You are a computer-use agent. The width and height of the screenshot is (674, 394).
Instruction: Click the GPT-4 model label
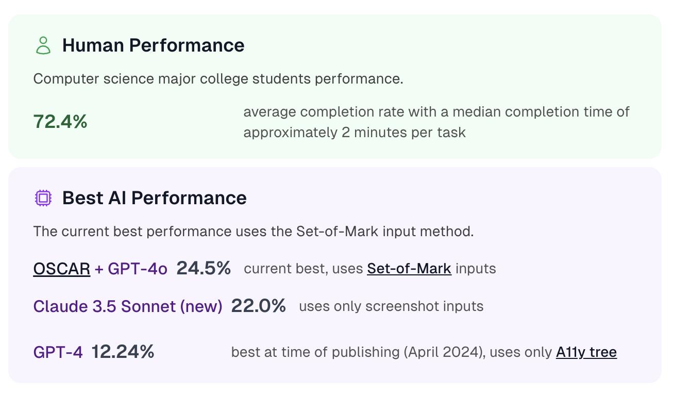pyautogui.click(x=58, y=352)
